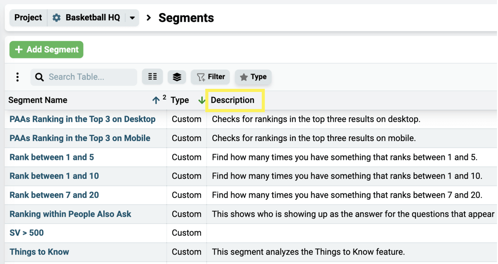The width and height of the screenshot is (498, 264).
Task: Click the Project breadcrumb button
Action: (28, 18)
